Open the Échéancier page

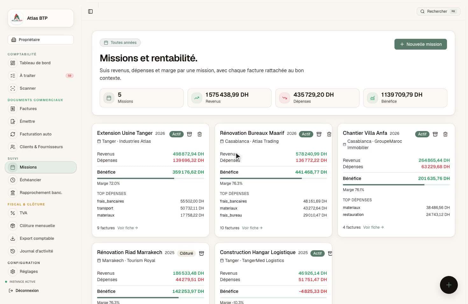(x=41, y=180)
